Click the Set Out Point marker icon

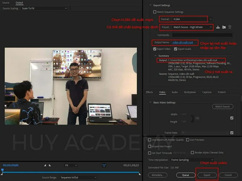pyautogui.click(x=50, y=165)
